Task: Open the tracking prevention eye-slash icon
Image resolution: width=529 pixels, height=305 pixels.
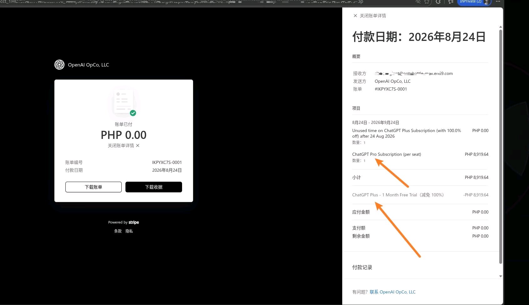Action: 418,2
